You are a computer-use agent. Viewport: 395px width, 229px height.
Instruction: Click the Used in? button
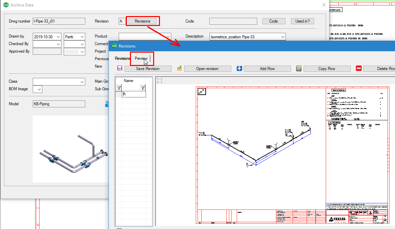coord(302,21)
